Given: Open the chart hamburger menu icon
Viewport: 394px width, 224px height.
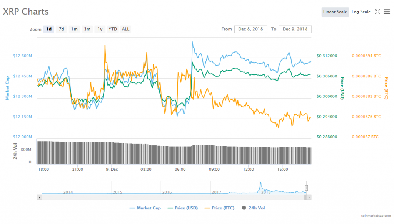Looking at the screenshot, I should coord(387,12).
